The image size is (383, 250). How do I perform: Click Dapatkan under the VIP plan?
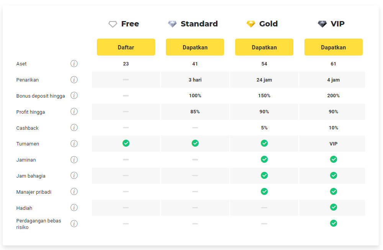pos(333,47)
